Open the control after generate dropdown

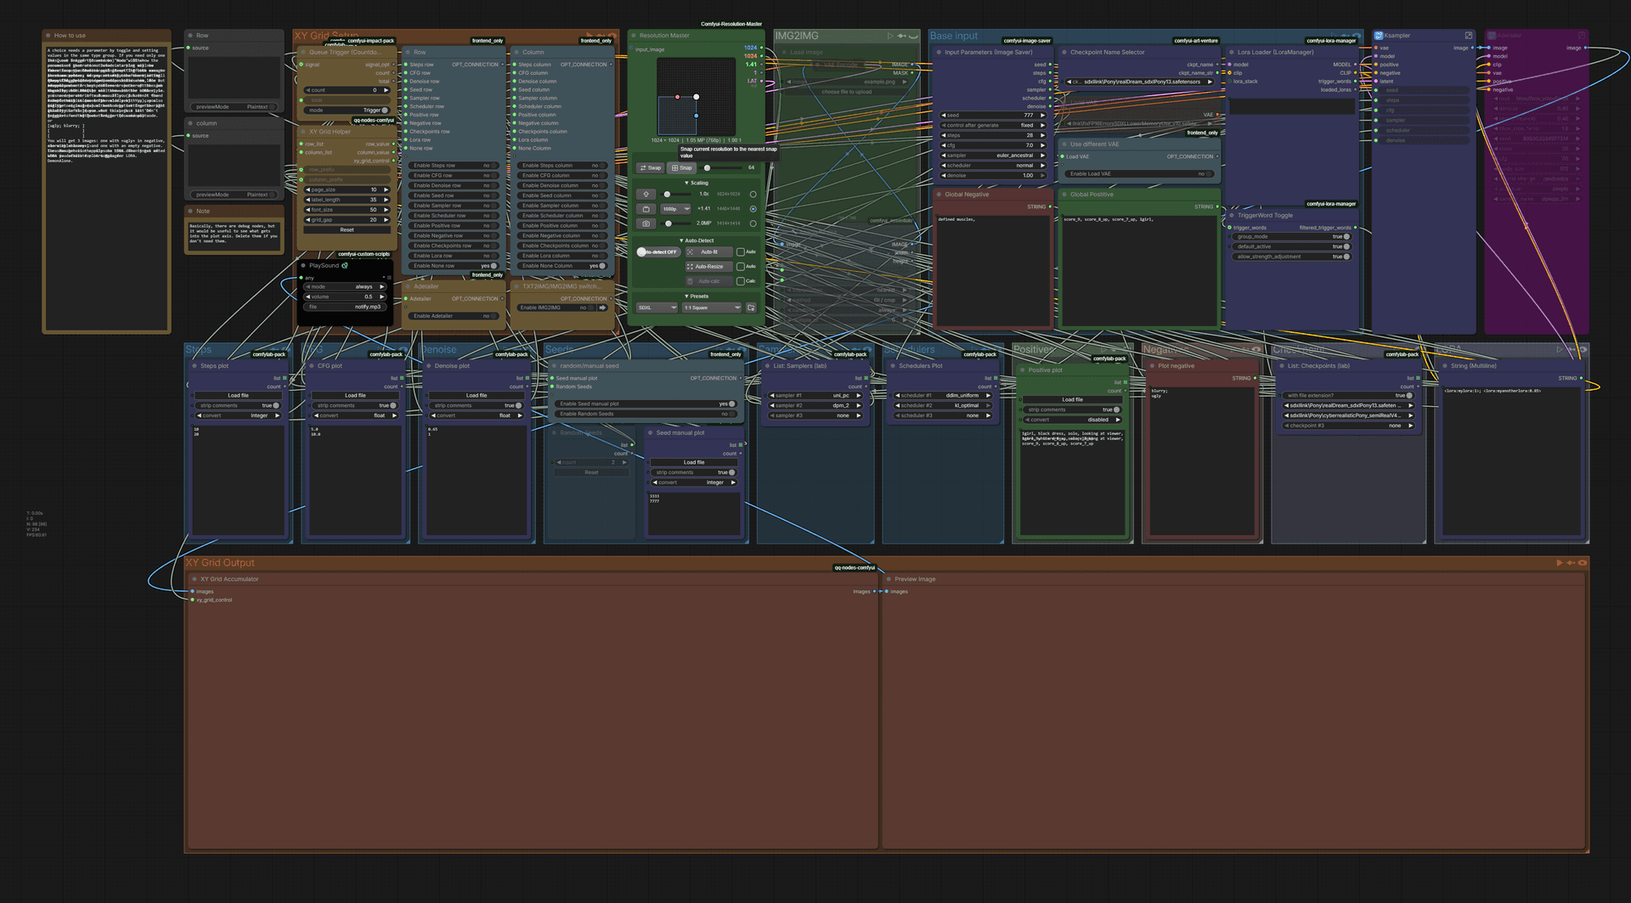(993, 126)
